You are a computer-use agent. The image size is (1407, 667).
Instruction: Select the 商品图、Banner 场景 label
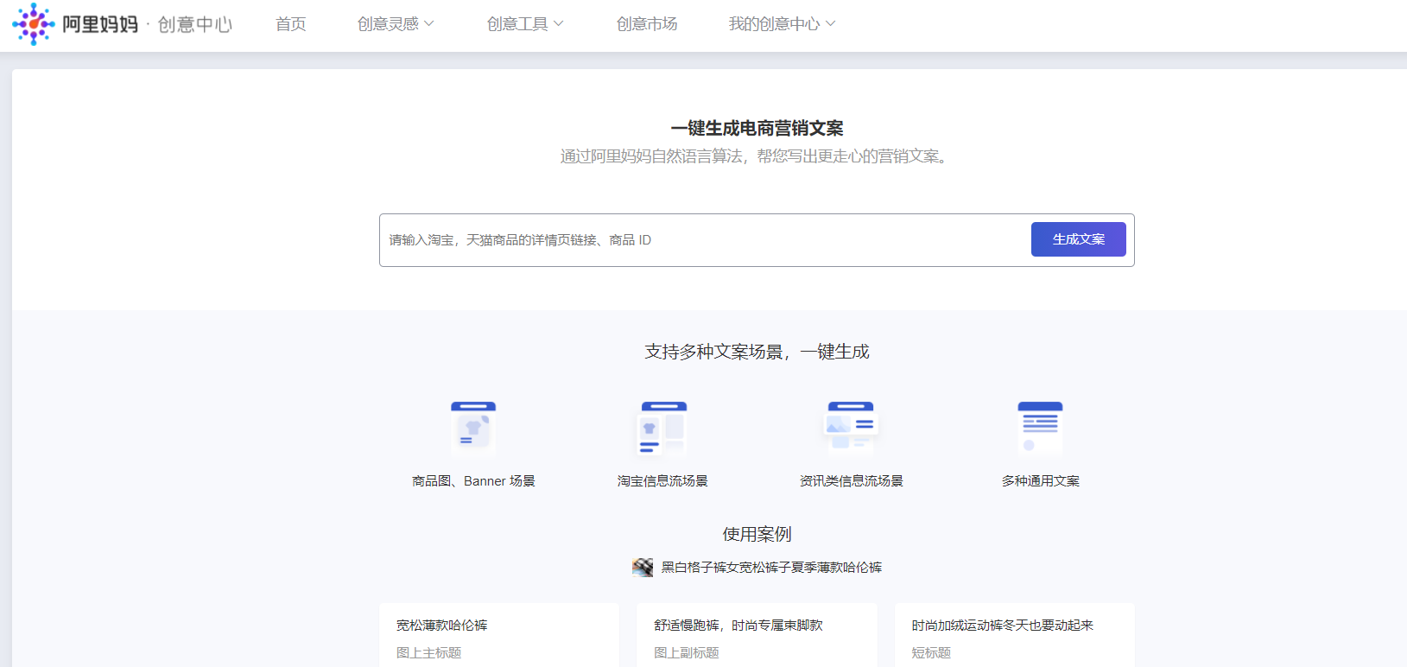pyautogui.click(x=473, y=481)
